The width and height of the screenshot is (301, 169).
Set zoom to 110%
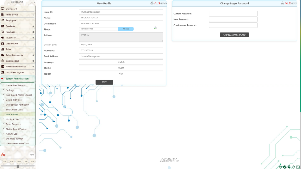(x=25, y=161)
